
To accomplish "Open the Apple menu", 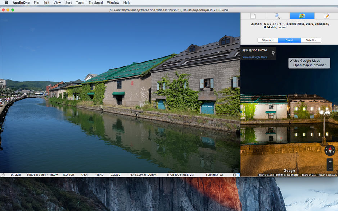I will coord(6,3).
